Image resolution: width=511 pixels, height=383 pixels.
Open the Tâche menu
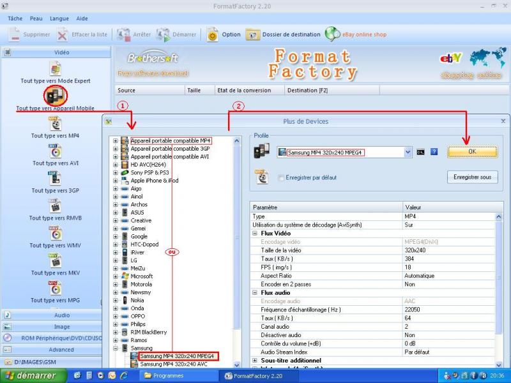click(15, 19)
